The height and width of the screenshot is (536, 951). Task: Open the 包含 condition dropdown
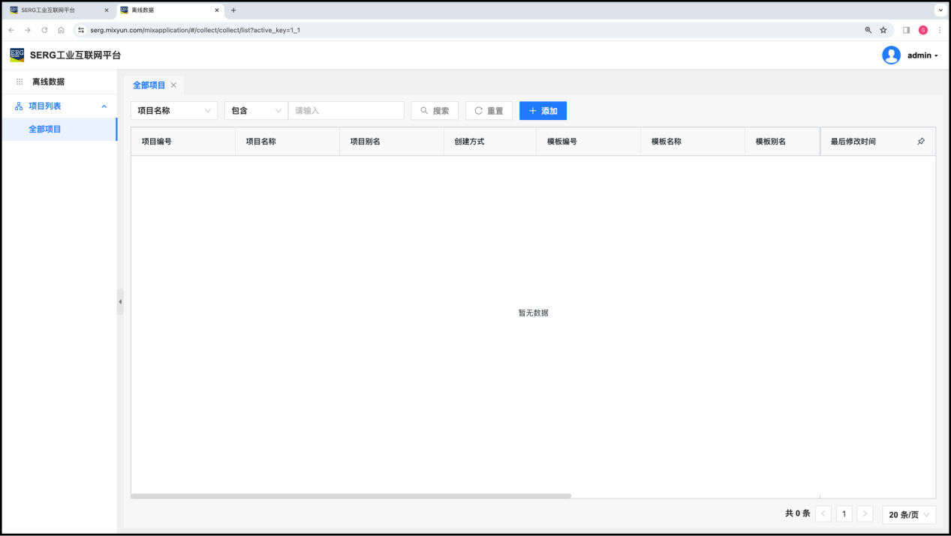255,111
